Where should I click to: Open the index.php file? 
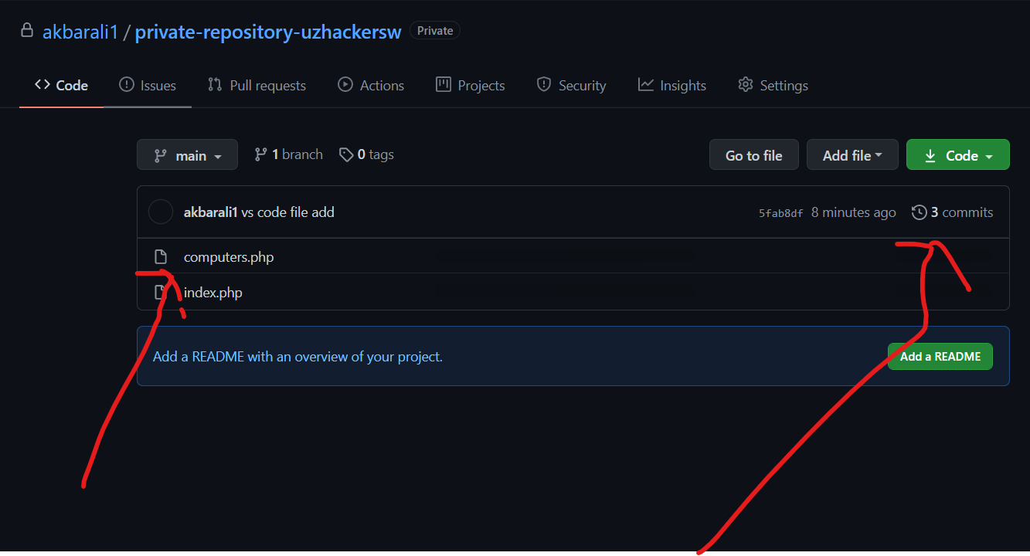(213, 293)
